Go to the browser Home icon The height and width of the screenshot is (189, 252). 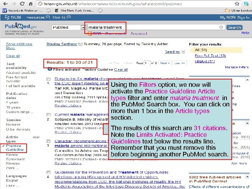(x=31, y=3)
